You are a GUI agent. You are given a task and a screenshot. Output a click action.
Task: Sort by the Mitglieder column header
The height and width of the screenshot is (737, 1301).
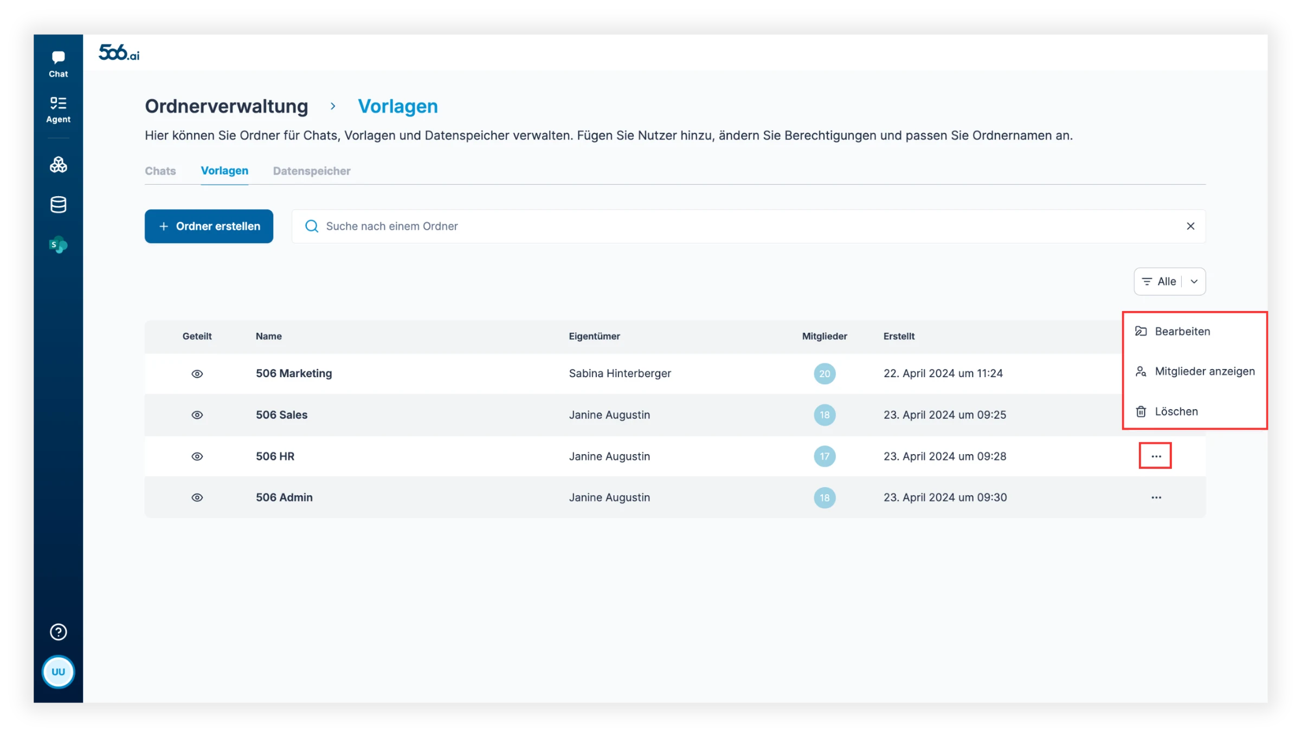pos(825,336)
